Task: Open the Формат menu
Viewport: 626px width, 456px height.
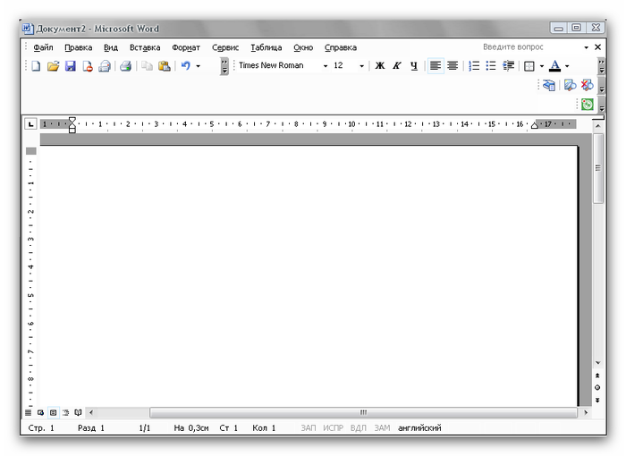Action: pos(186,47)
